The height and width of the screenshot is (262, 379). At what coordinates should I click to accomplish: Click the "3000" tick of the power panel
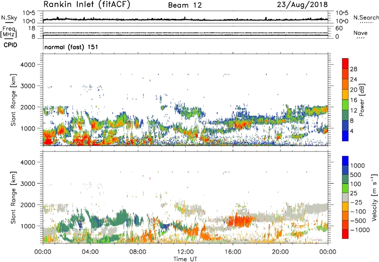point(28,86)
